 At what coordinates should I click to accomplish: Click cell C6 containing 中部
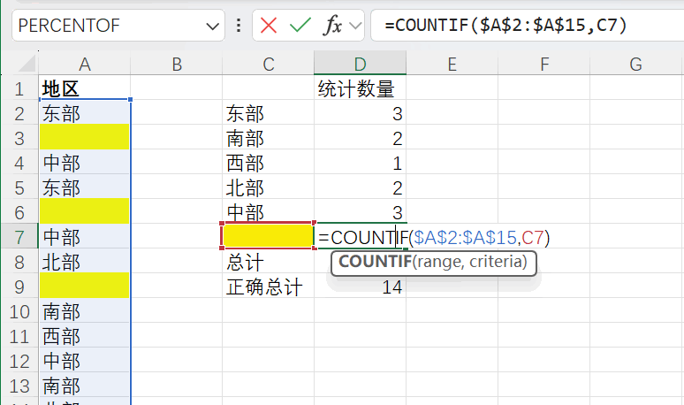pyautogui.click(x=269, y=212)
